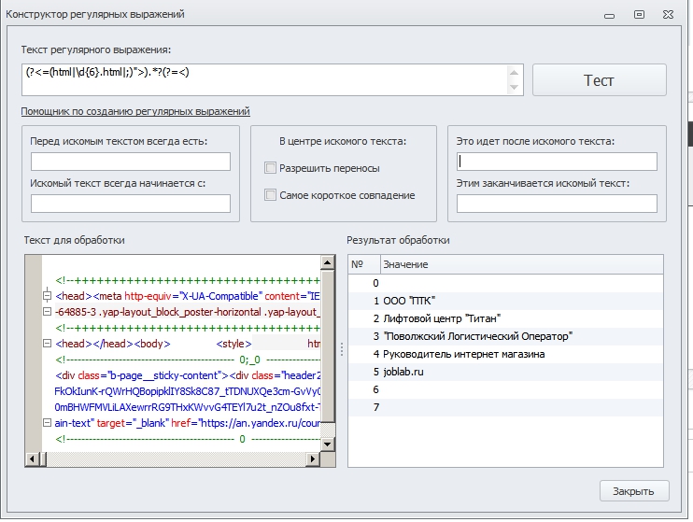
Task: Click the FkOkIunK-rQWrHQBopipklIY8Sk8C87 code line
Action: (x=187, y=391)
